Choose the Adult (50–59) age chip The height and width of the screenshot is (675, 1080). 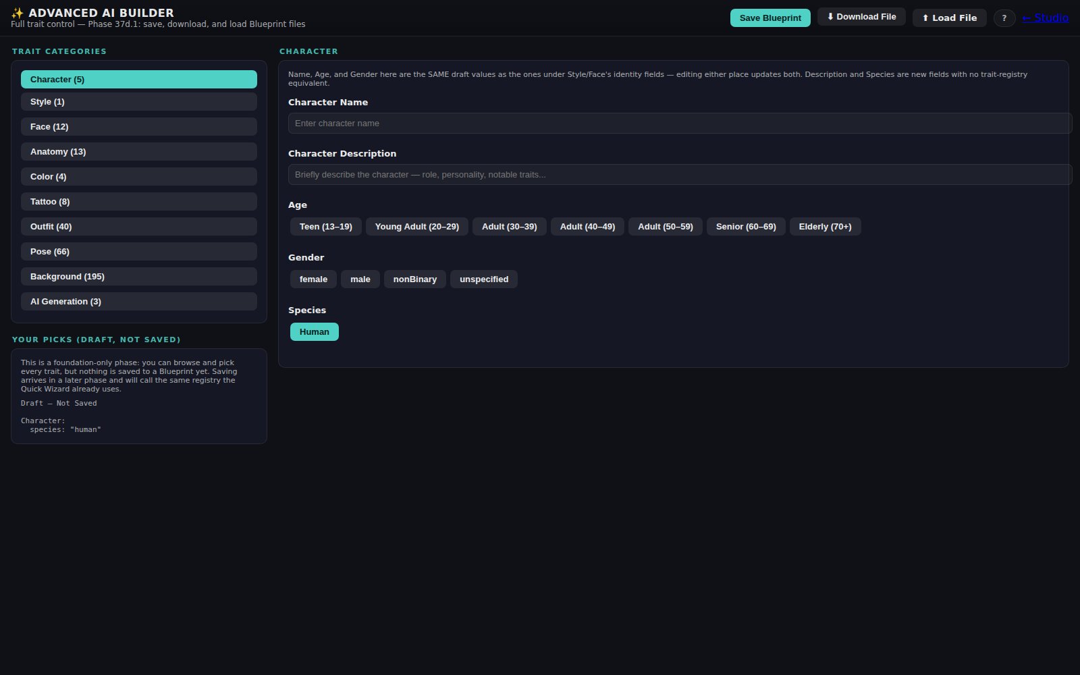pyautogui.click(x=666, y=227)
